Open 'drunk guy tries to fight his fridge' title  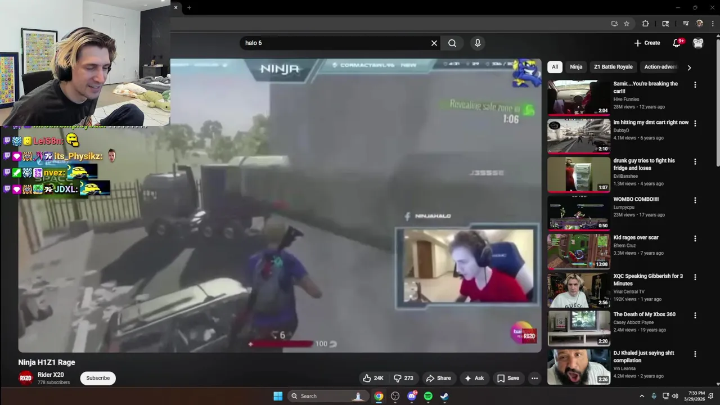pos(644,164)
